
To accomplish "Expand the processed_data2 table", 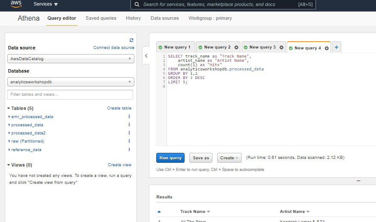I will pos(9,133).
